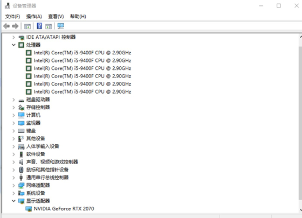Collapse the 处理器 processor category
The image size is (302, 218).
[x=13, y=45]
